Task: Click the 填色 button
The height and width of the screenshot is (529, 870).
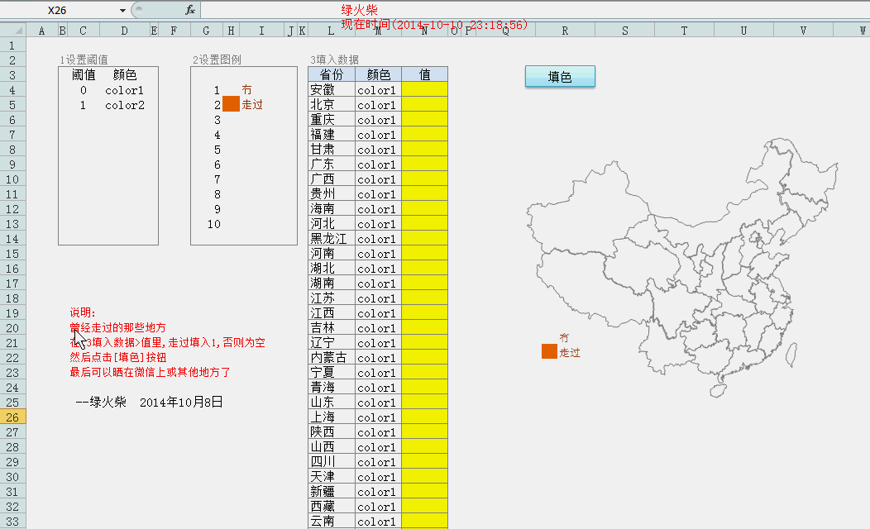Action: [x=560, y=77]
